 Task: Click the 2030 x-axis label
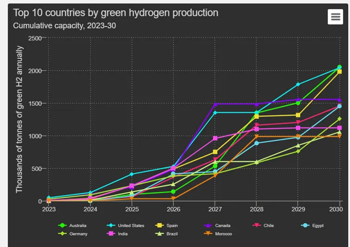tap(336, 209)
